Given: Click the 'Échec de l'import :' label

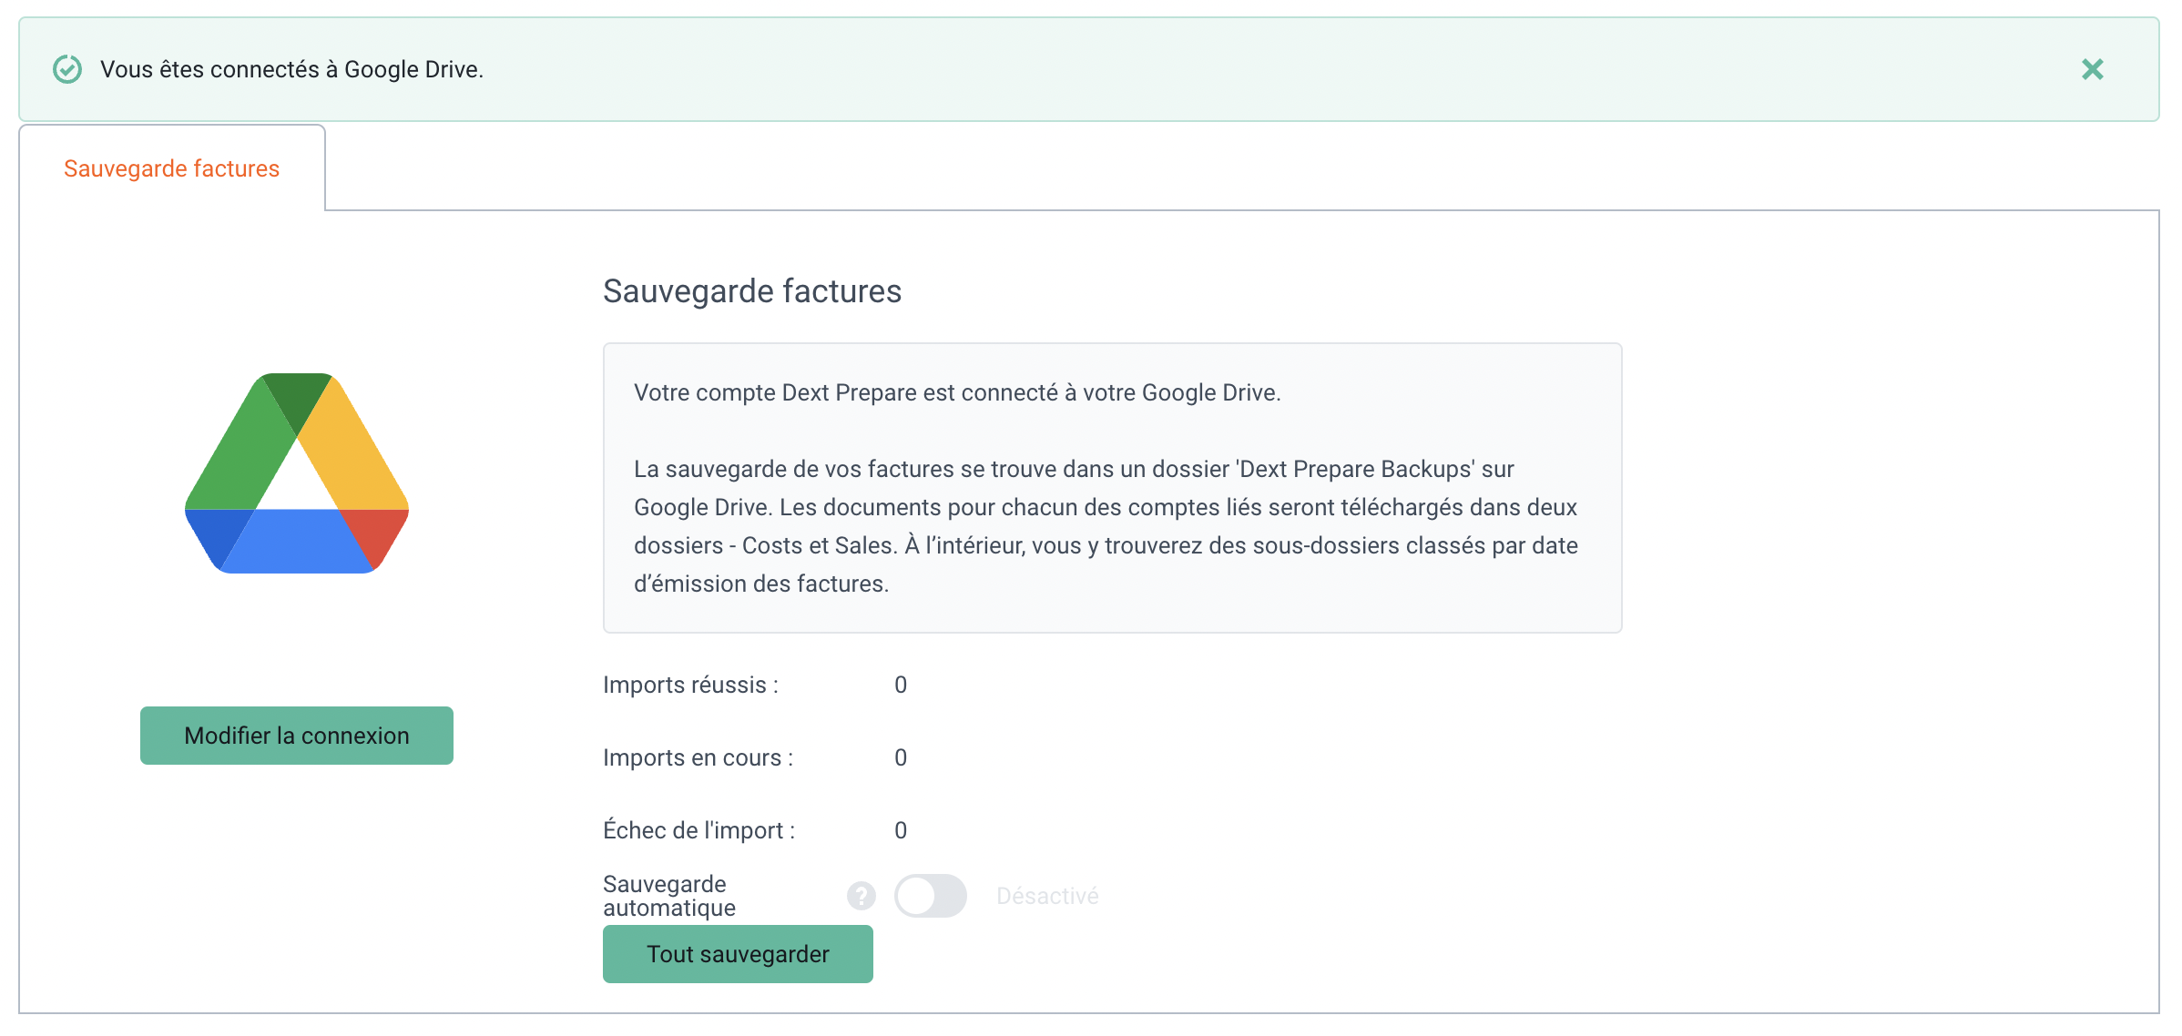Looking at the screenshot, I should coord(698,830).
